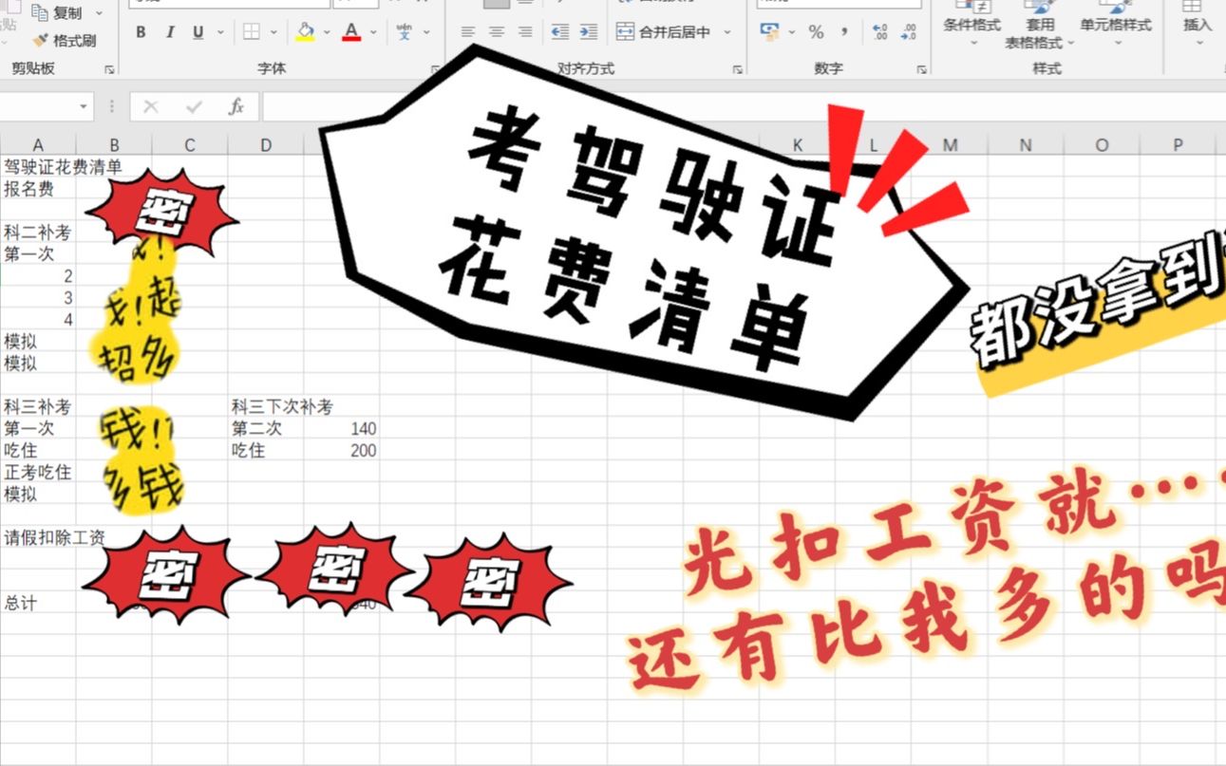The width and height of the screenshot is (1226, 766).
Task: Select column D header
Action: (266, 144)
